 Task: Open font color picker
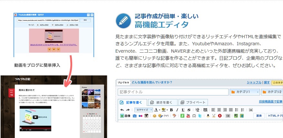156,110
